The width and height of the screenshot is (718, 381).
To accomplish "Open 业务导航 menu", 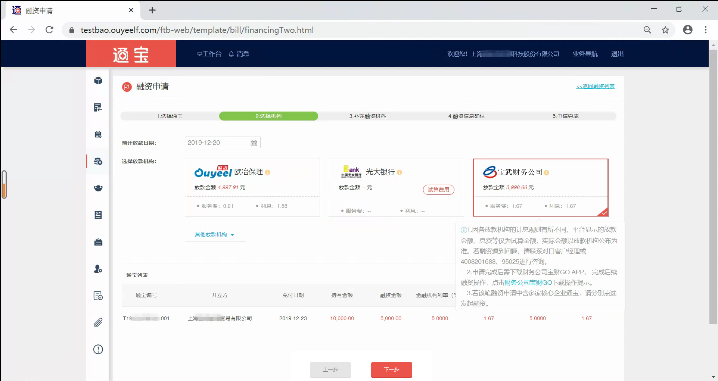I will [585, 54].
